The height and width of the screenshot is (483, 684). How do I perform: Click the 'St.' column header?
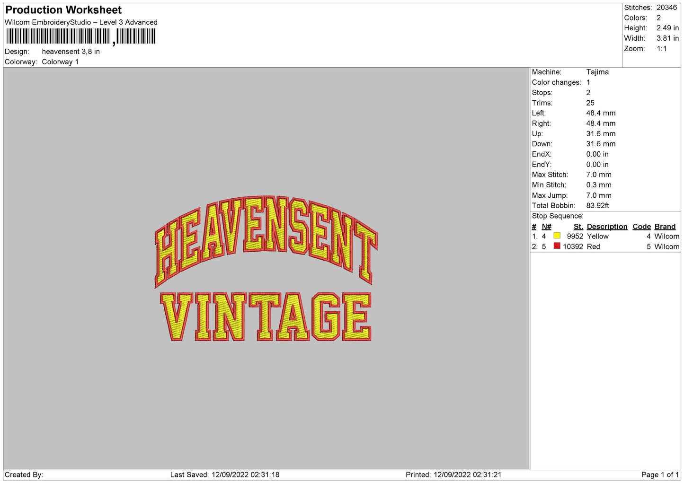[x=578, y=227]
